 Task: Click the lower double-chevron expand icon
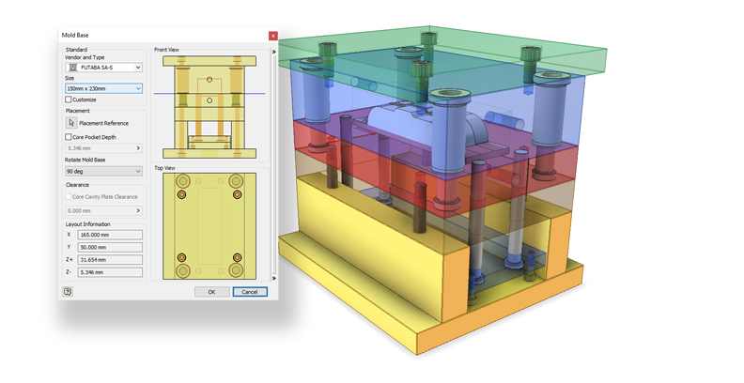click(x=273, y=278)
